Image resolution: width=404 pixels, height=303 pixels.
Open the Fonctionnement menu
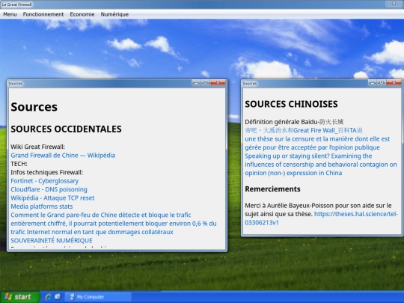43,14
